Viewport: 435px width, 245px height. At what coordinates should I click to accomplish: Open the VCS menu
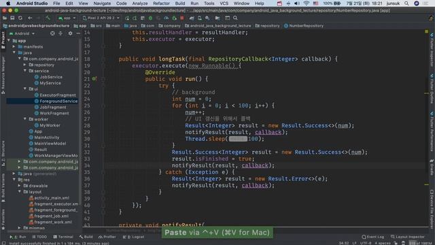point(224,3)
